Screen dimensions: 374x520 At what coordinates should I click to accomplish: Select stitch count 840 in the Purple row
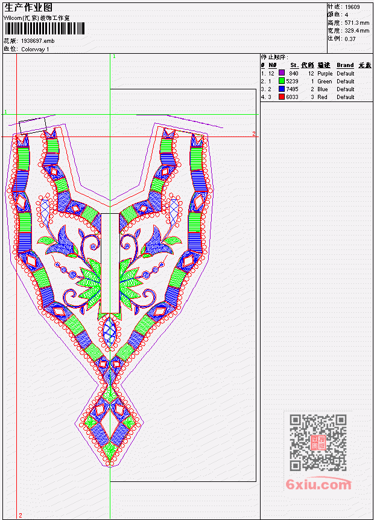[x=294, y=73]
